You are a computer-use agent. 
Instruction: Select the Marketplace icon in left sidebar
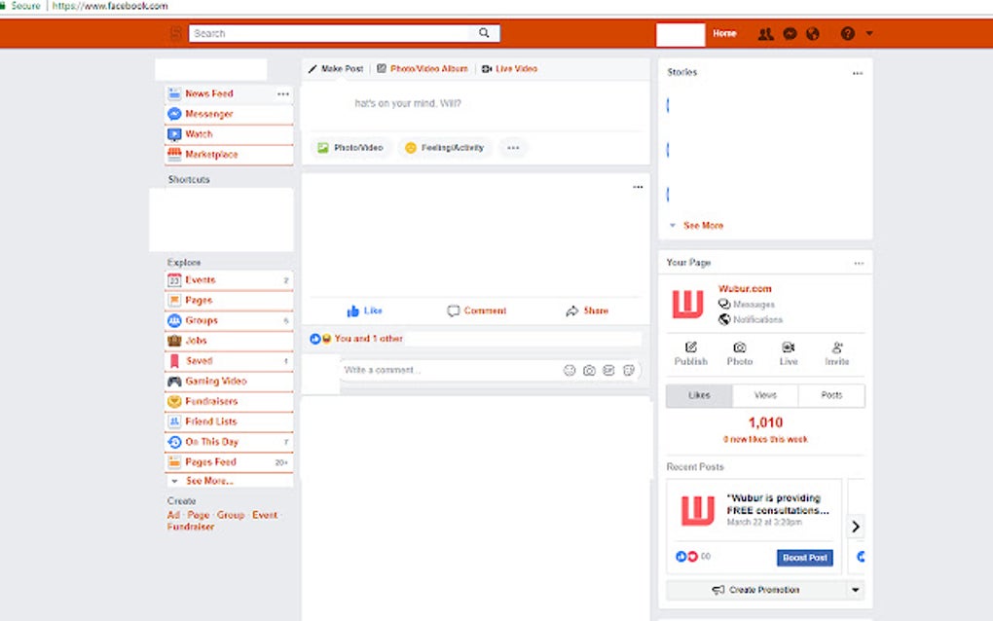tap(175, 154)
